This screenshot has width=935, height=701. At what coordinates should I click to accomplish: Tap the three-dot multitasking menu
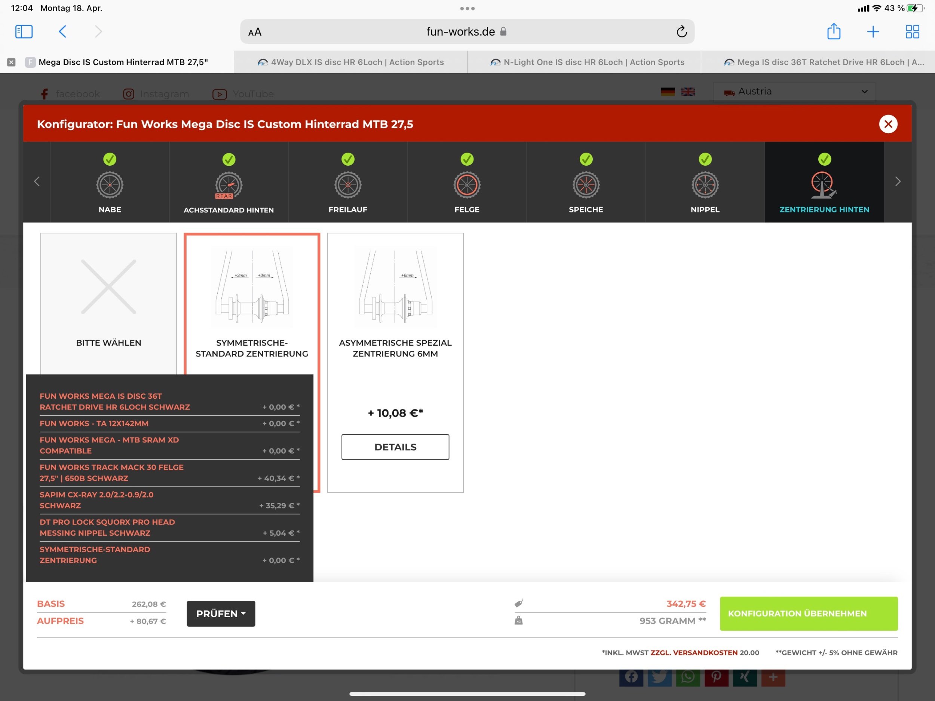[467, 9]
